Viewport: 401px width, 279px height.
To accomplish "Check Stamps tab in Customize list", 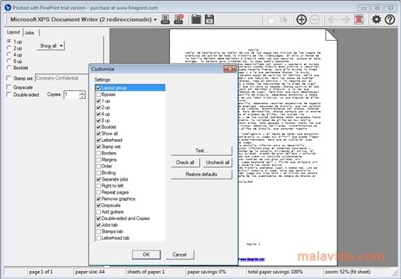I will point(99,232).
